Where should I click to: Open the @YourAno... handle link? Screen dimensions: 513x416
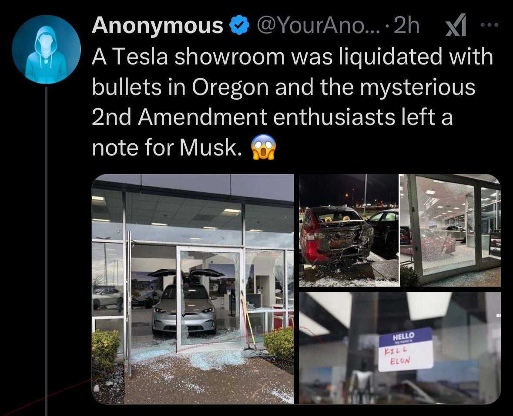tap(319, 25)
